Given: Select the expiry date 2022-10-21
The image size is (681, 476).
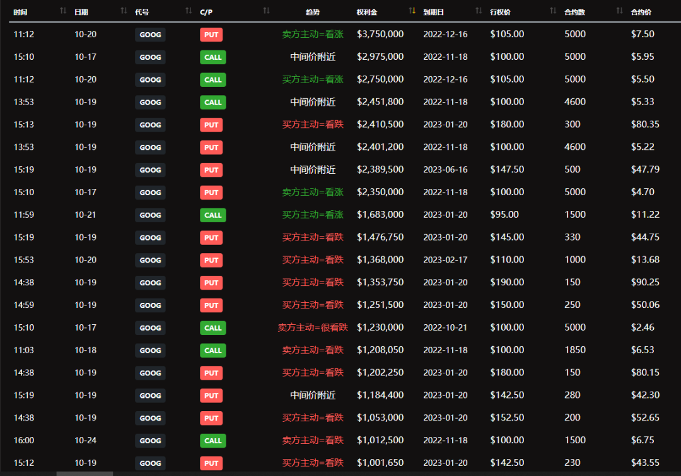Looking at the screenshot, I should [x=445, y=327].
